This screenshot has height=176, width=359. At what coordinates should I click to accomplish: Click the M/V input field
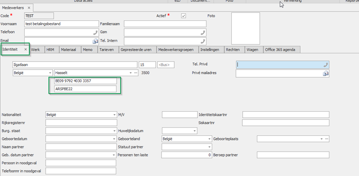coord(179,114)
